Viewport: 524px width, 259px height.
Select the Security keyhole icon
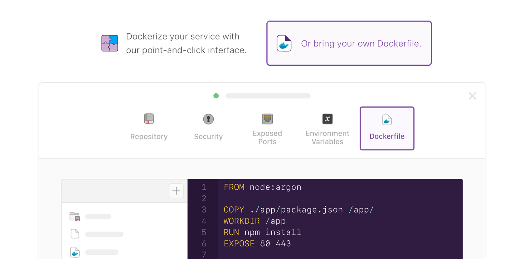click(208, 119)
